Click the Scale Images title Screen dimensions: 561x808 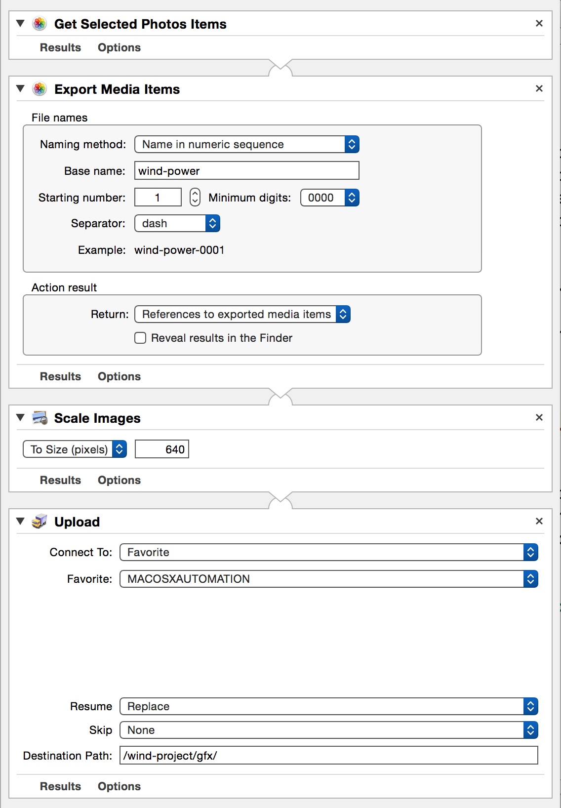click(97, 418)
